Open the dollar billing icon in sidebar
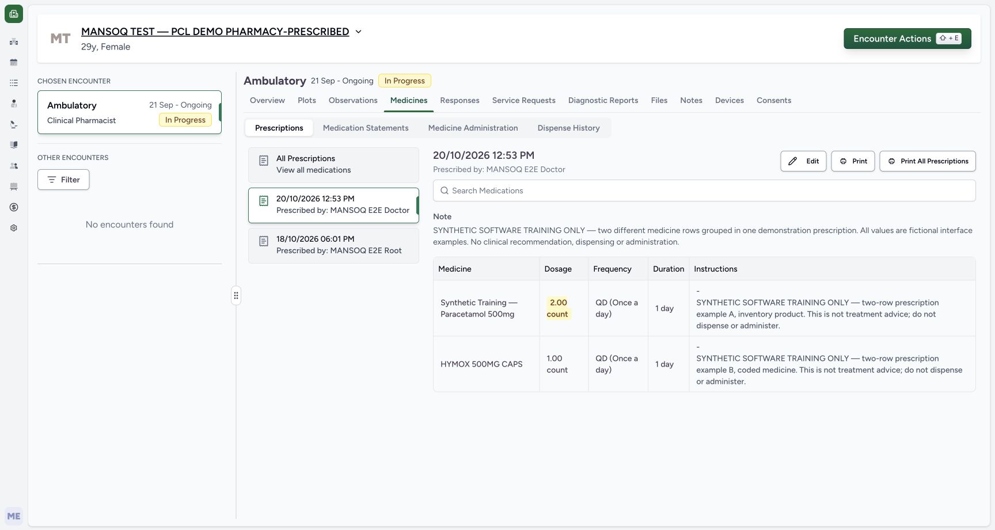Image resolution: width=995 pixels, height=530 pixels. (x=14, y=207)
